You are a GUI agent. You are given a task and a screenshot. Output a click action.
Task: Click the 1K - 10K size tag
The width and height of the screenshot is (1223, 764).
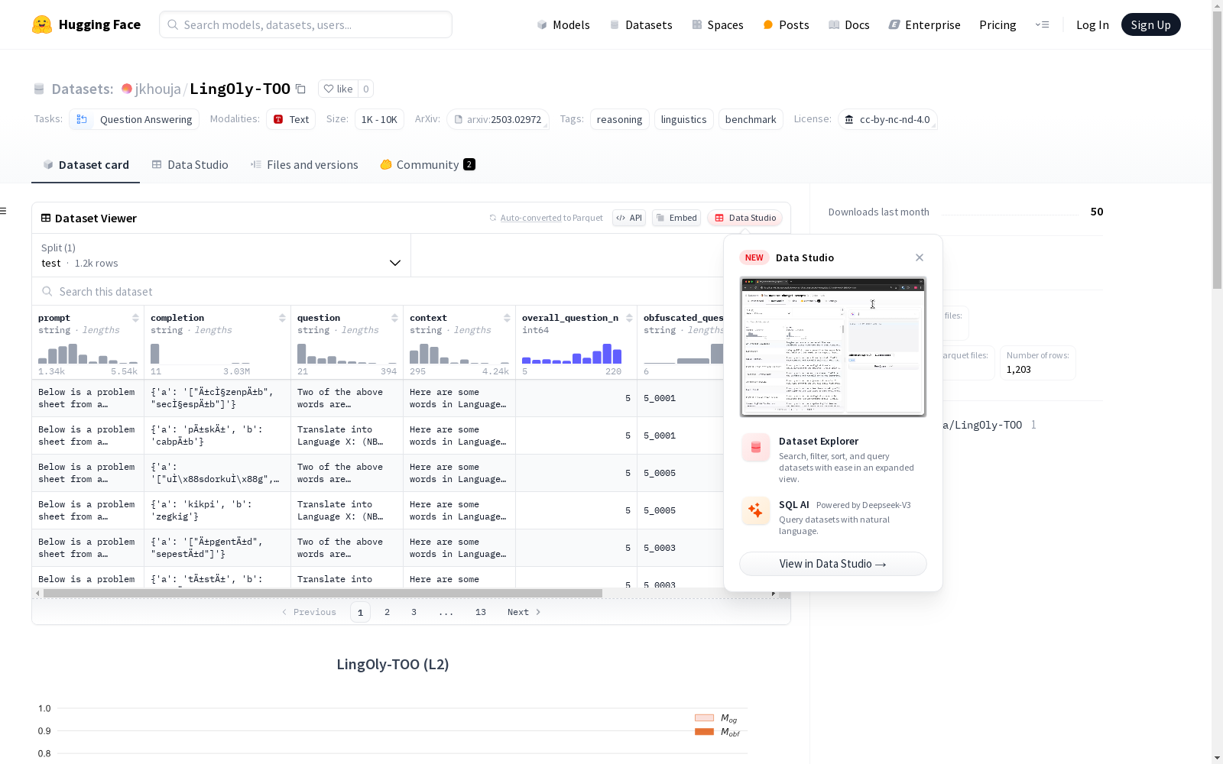coord(379,119)
